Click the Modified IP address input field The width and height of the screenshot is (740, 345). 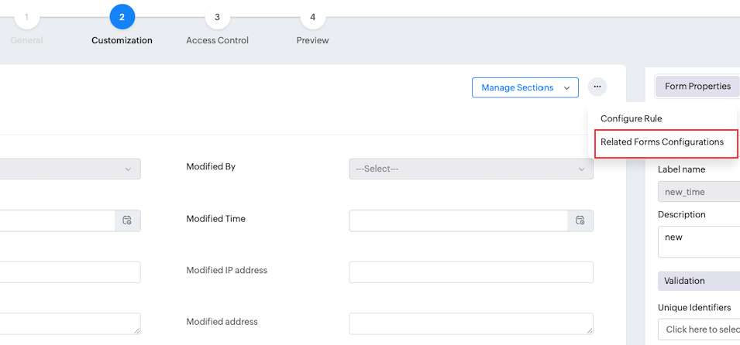(x=470, y=272)
